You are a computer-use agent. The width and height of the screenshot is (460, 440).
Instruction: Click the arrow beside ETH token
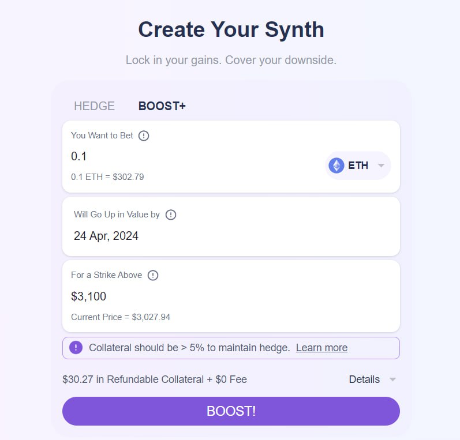[381, 166]
